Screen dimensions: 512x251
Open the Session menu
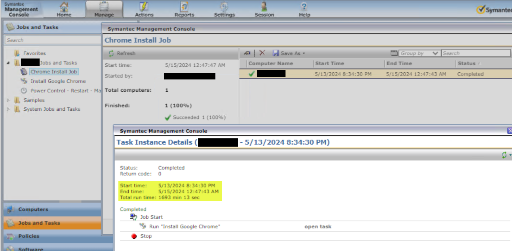click(264, 9)
